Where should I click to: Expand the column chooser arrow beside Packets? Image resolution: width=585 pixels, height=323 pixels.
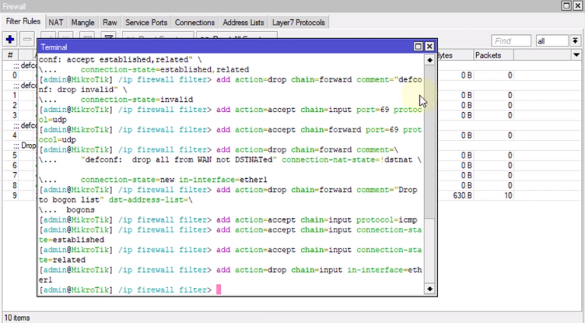coord(576,56)
